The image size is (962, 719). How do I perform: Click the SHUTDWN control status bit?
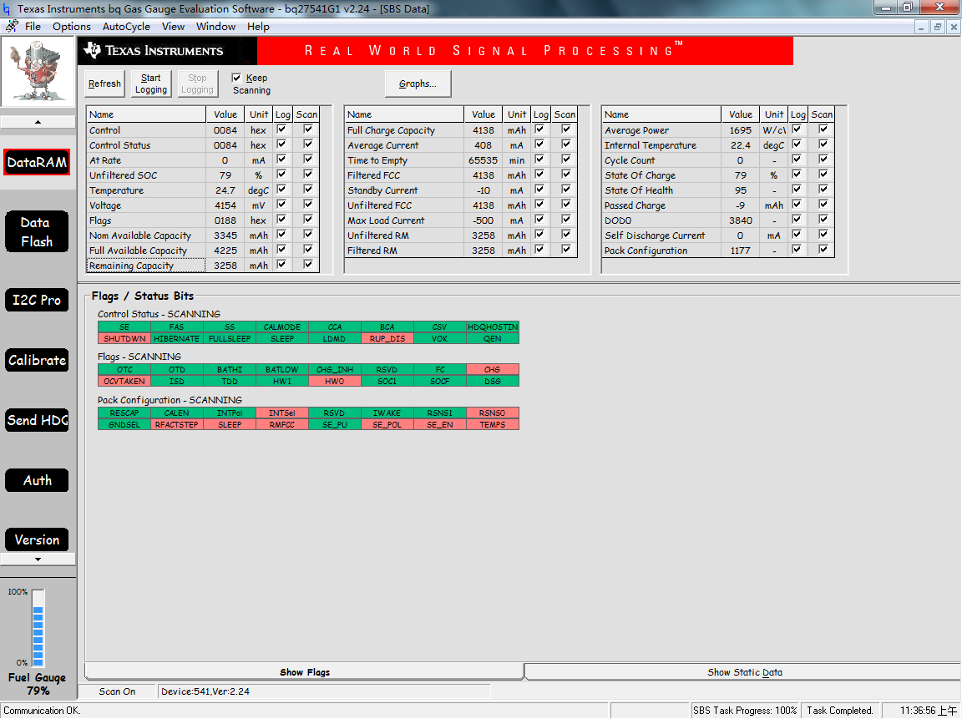coord(124,339)
